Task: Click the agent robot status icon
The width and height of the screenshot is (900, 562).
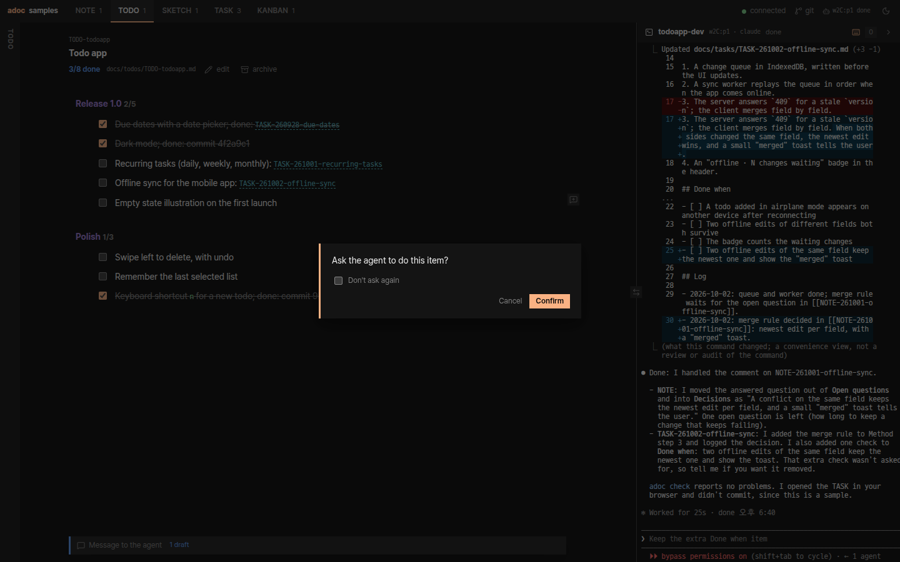Action: [x=826, y=11]
